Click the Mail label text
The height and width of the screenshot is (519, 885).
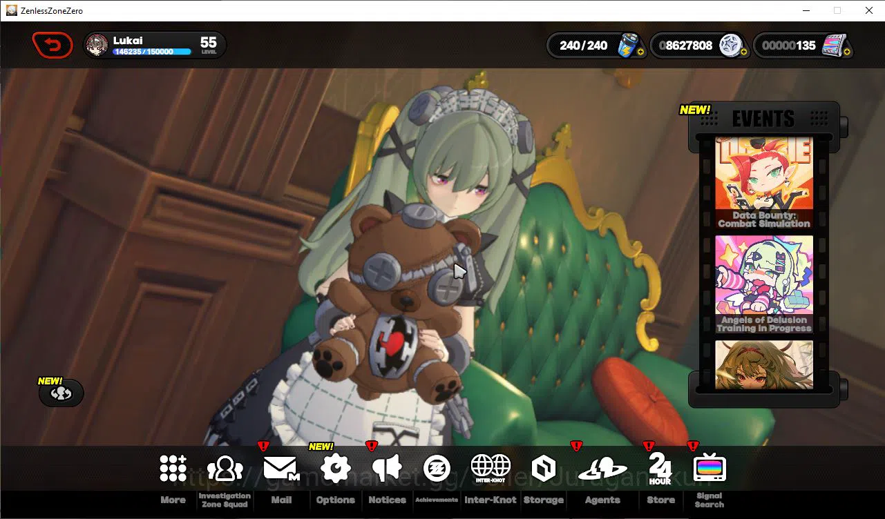281,500
